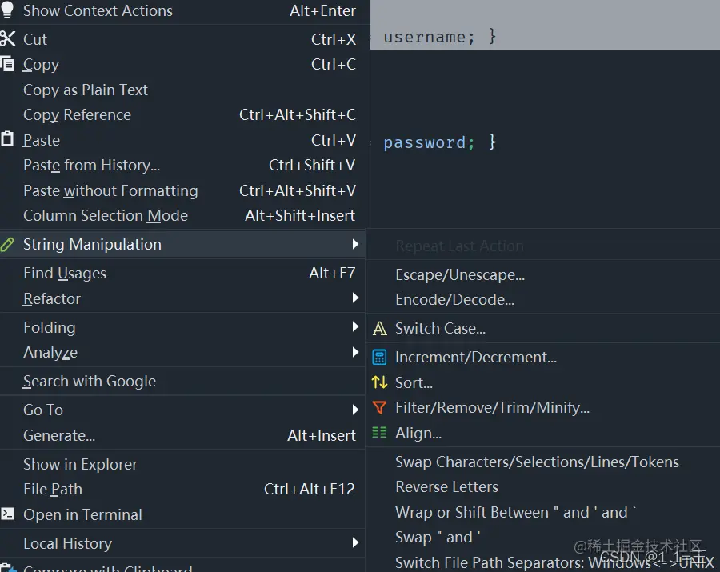720x572 pixels.
Task: Click the Sort up-down arrows icon
Action: coord(379,382)
